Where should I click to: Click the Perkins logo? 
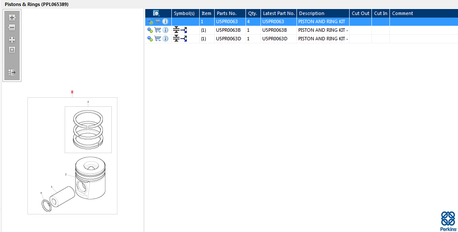coord(449,221)
